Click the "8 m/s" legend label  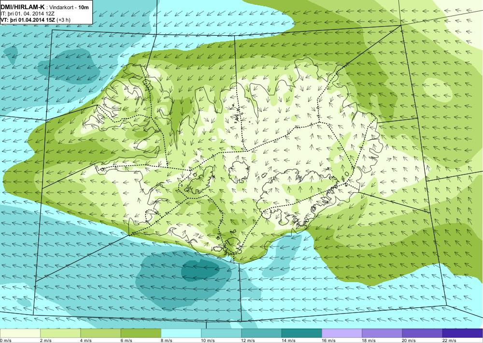click(167, 341)
